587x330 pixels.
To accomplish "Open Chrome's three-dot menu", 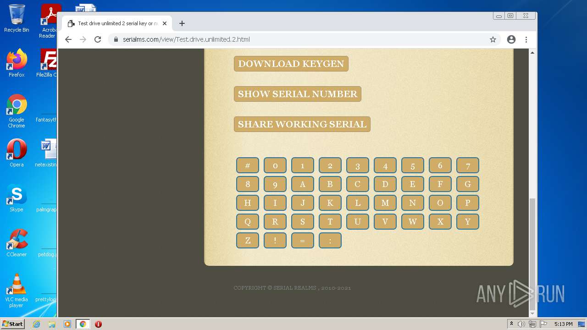I will (x=526, y=39).
